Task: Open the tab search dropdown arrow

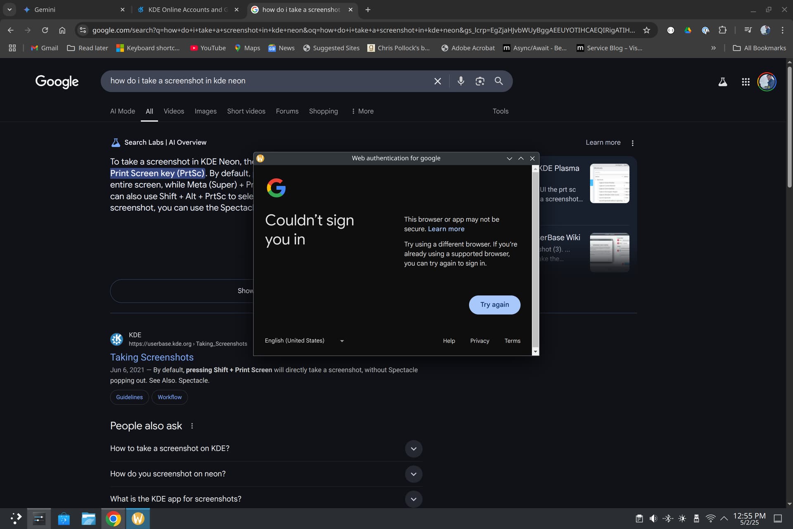Action: coord(9,10)
